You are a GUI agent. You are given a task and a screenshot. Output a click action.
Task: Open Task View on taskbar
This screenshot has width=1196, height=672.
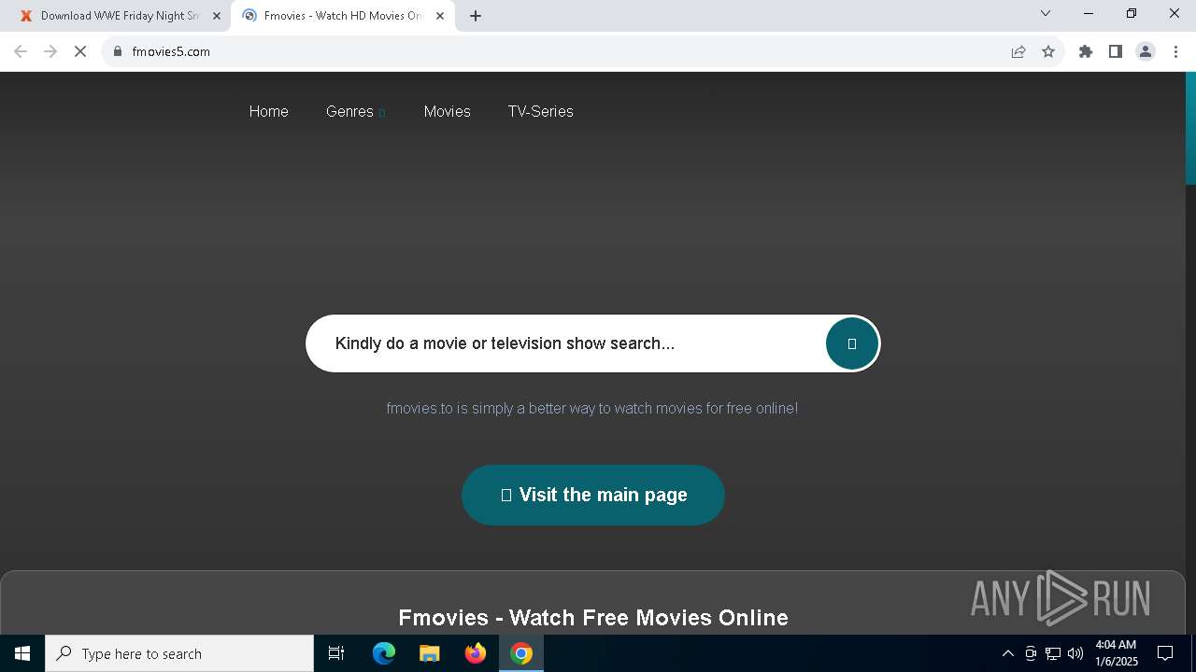pos(336,653)
